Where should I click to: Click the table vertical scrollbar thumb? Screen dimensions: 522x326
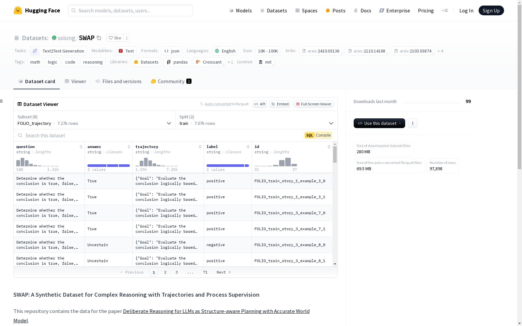tap(335, 155)
